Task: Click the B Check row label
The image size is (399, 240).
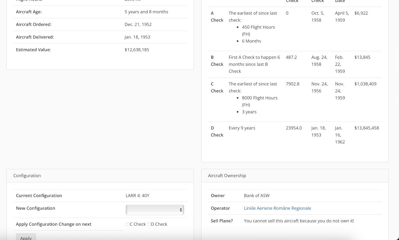Action: click(x=217, y=61)
